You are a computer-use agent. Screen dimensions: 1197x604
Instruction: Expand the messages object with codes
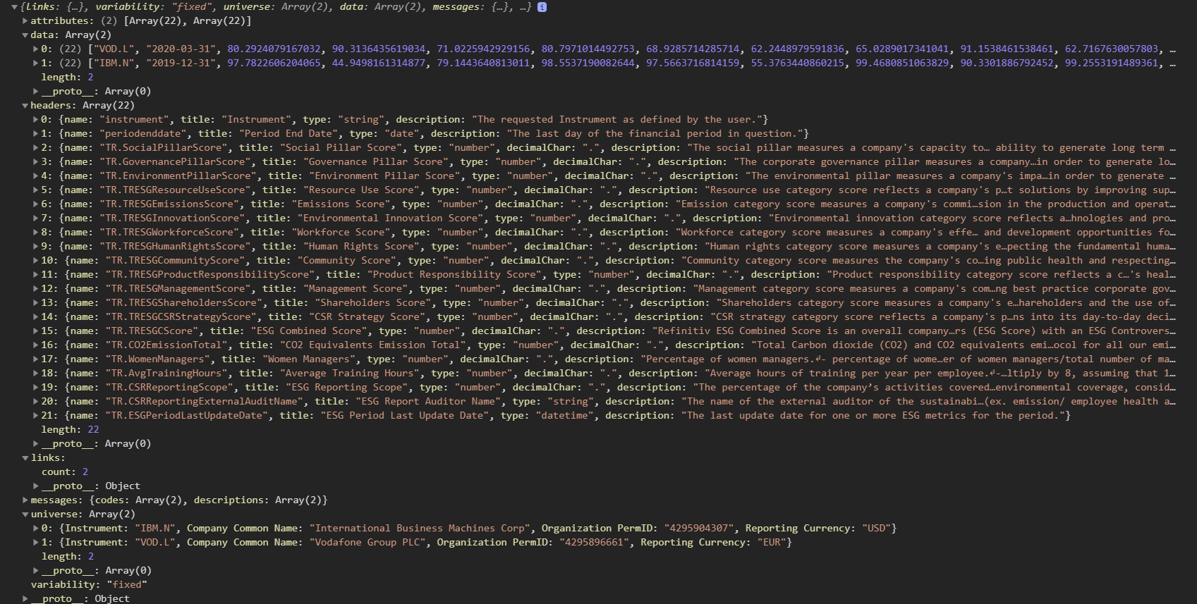pos(25,500)
